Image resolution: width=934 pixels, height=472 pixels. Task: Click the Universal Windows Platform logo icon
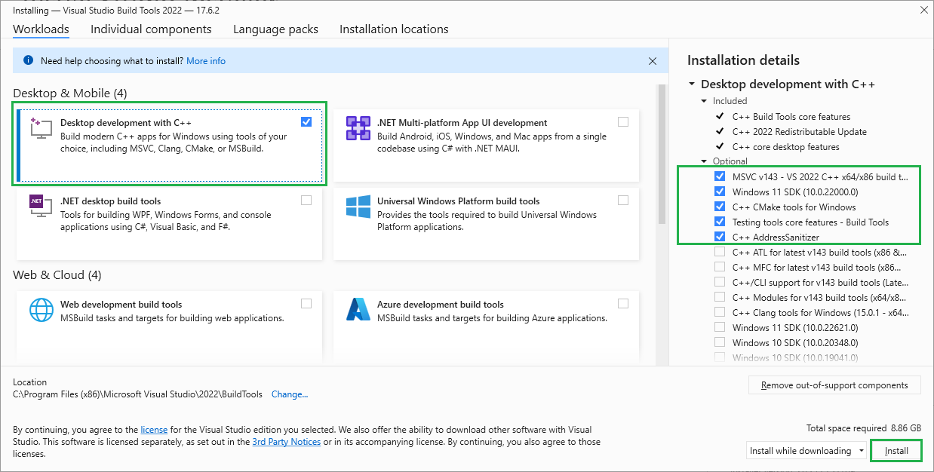(x=358, y=207)
